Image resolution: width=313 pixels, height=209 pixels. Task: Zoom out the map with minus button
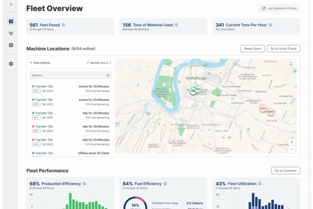[292, 149]
